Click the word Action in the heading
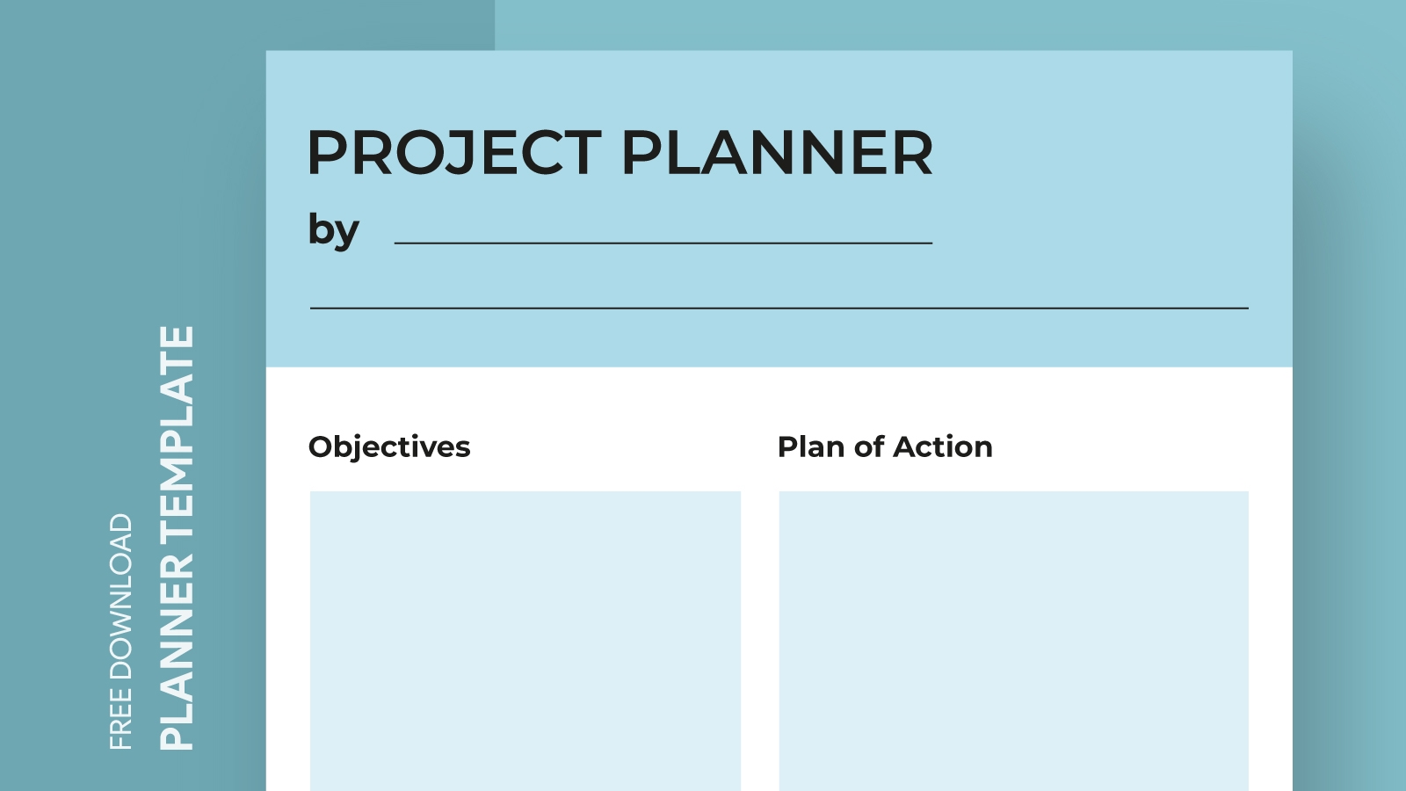Image resolution: width=1406 pixels, height=791 pixels. (x=943, y=446)
